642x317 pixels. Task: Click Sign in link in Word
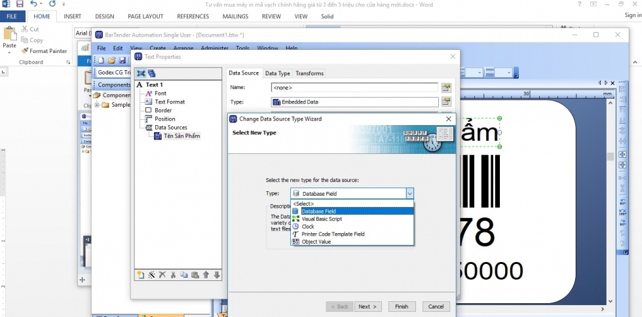(633, 15)
